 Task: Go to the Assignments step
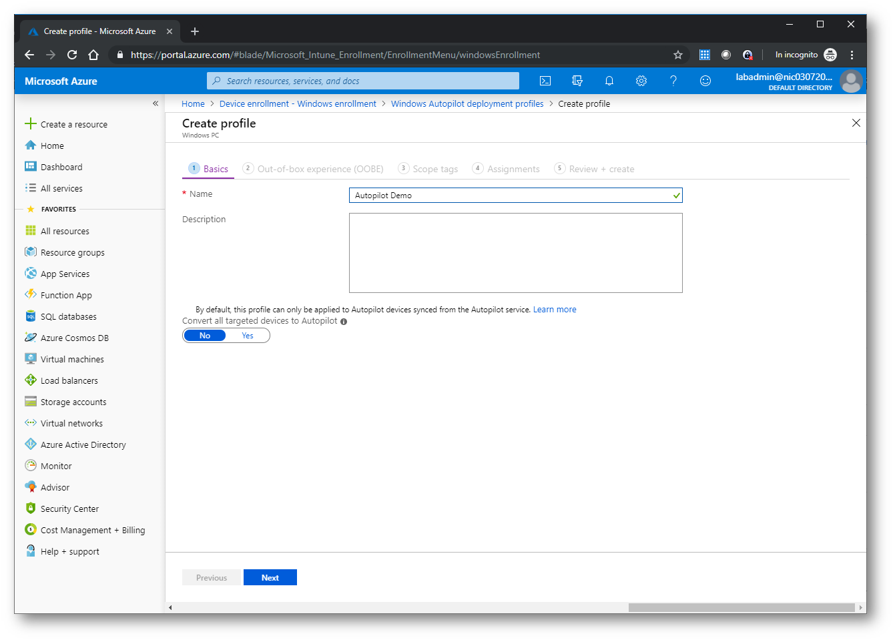click(506, 169)
